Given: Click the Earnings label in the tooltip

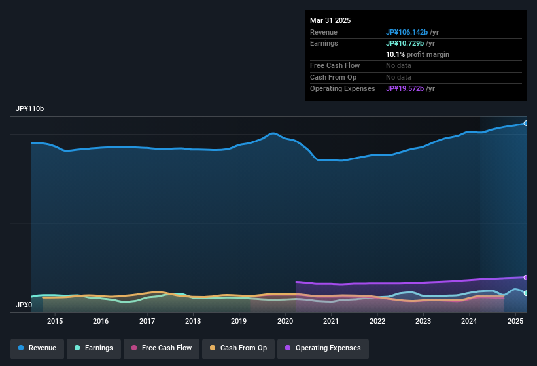Looking at the screenshot, I should coord(324,43).
